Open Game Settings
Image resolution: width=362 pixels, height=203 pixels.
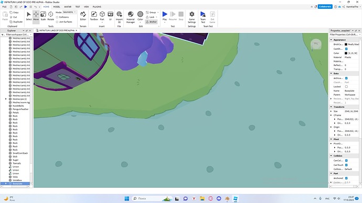click(191, 17)
